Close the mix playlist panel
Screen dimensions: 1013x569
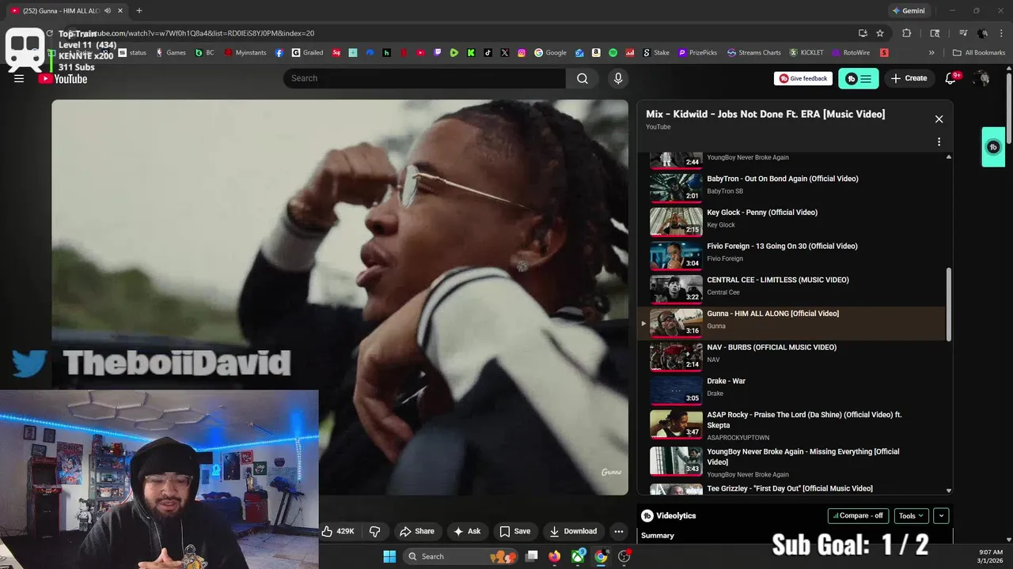[939, 119]
